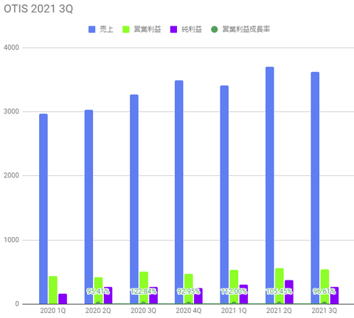Click the green operating profit bar for 2020 1Q
This screenshot has width=354, height=318.
pyautogui.click(x=53, y=290)
